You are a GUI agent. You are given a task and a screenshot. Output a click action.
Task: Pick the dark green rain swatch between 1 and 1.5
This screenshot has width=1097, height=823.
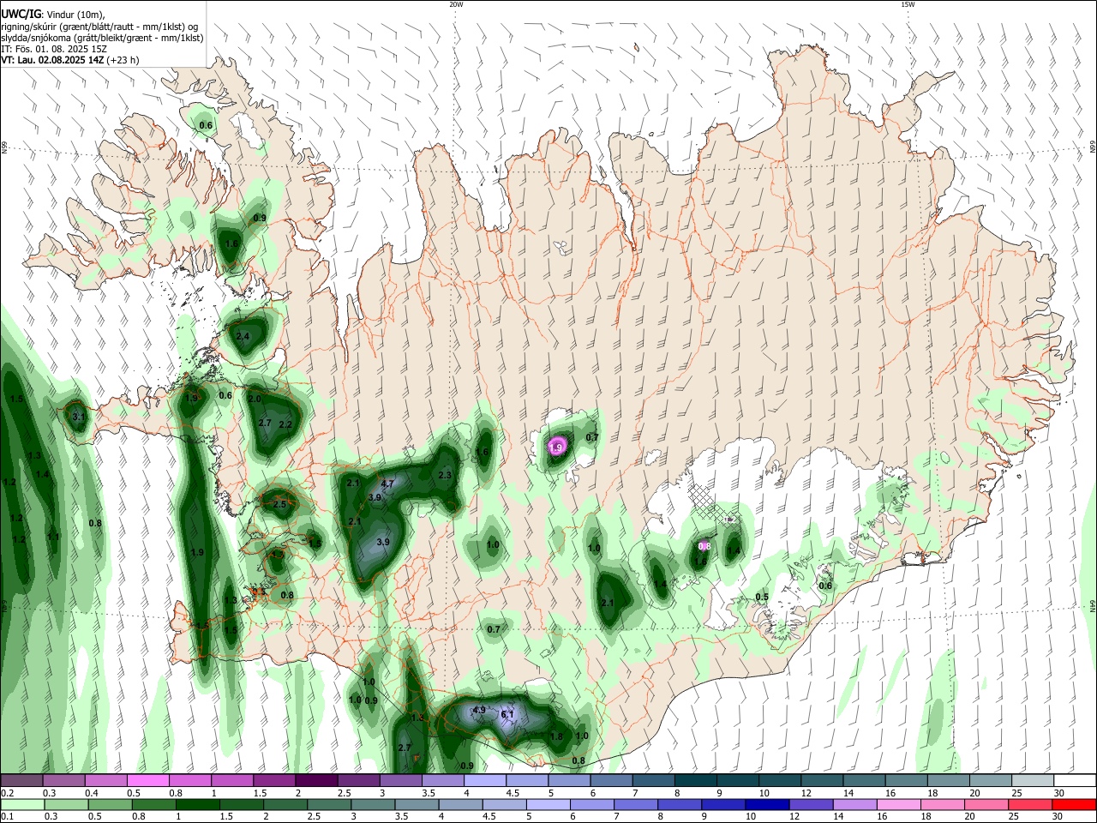tap(197, 804)
